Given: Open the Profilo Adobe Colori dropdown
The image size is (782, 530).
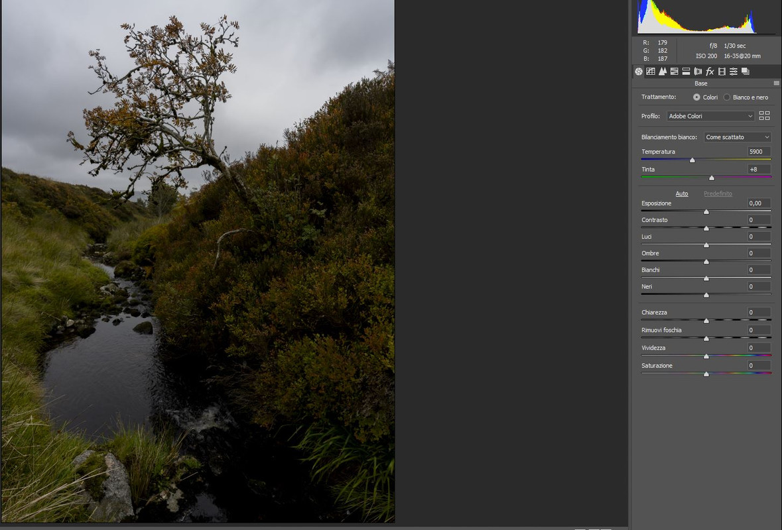Looking at the screenshot, I should click(x=710, y=116).
